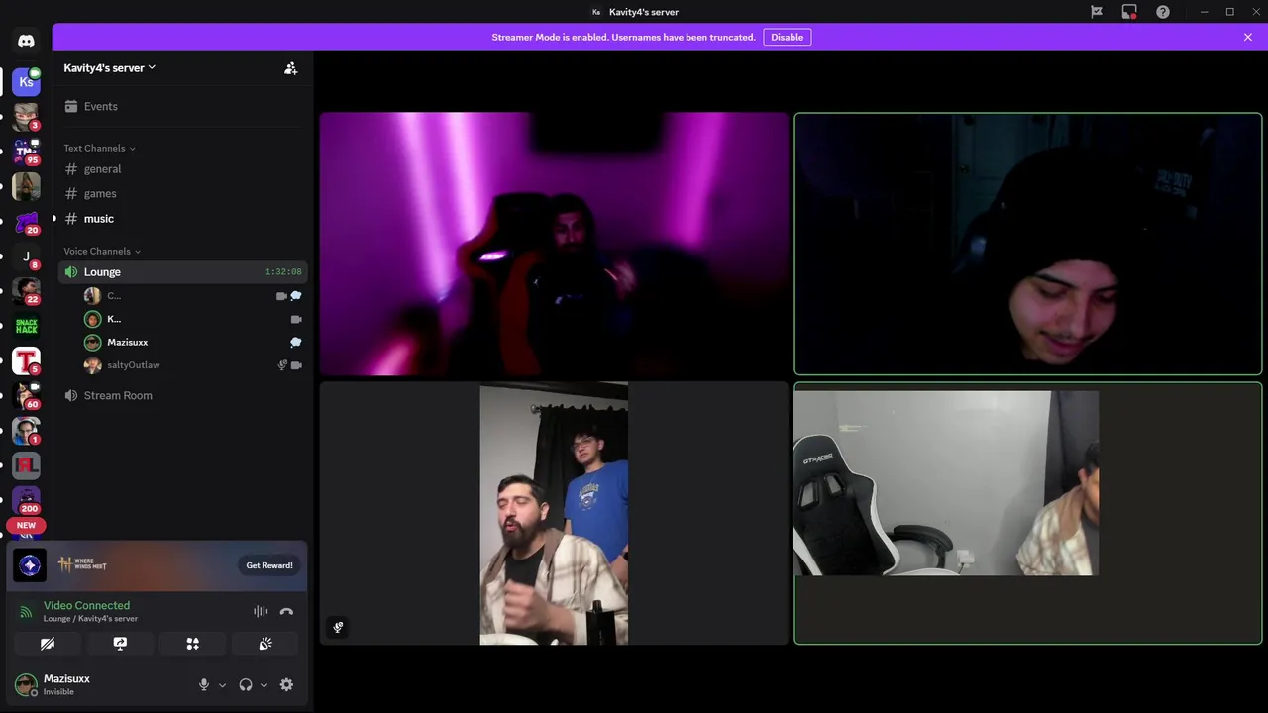Share your screen

[x=120, y=644]
